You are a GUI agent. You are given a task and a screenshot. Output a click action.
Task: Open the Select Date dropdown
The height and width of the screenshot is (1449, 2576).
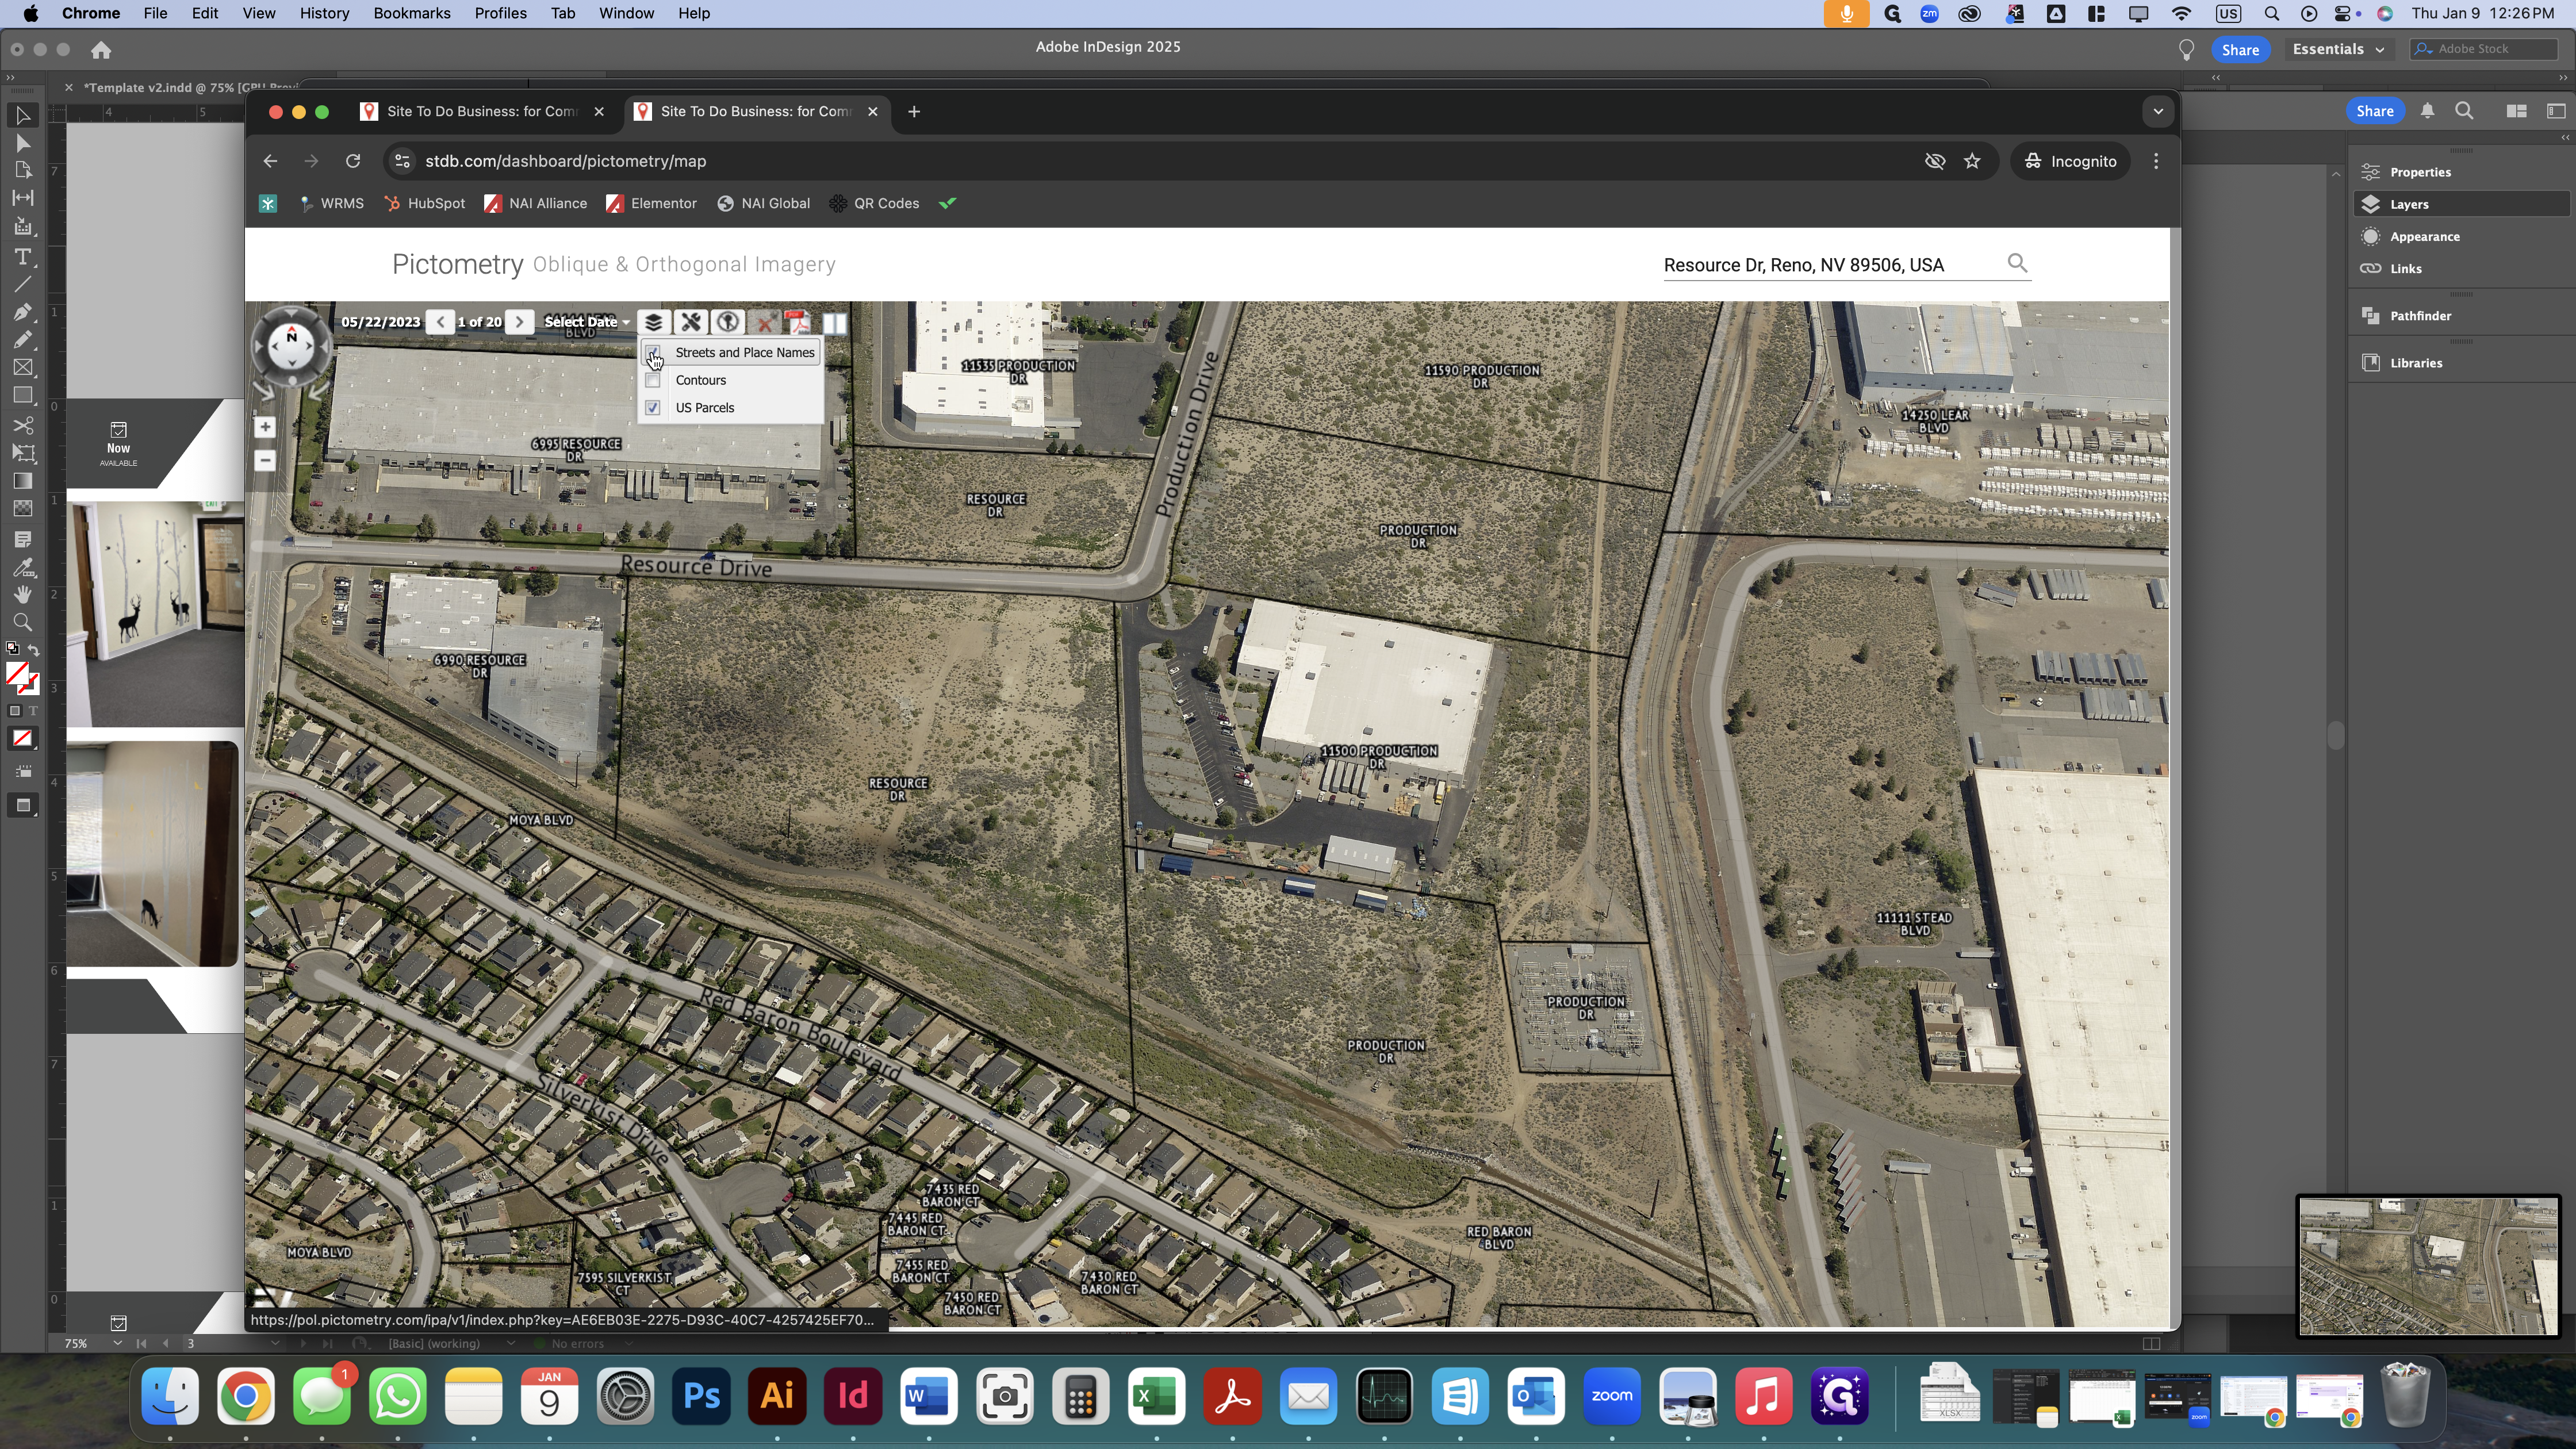[x=587, y=322]
